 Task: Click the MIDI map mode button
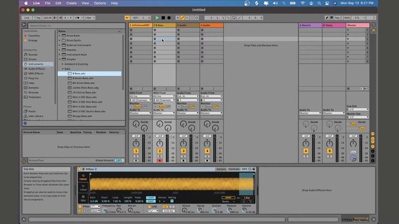coord(347,18)
